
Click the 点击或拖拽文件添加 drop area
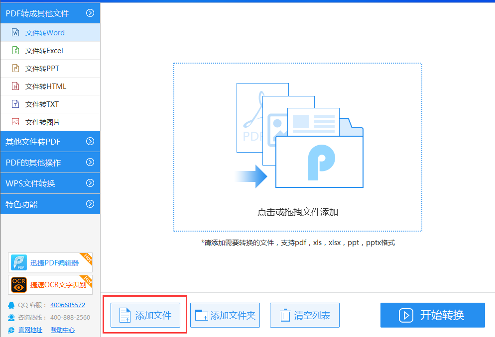pyautogui.click(x=298, y=147)
